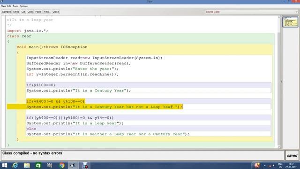Click the Paste button

coord(38,12)
